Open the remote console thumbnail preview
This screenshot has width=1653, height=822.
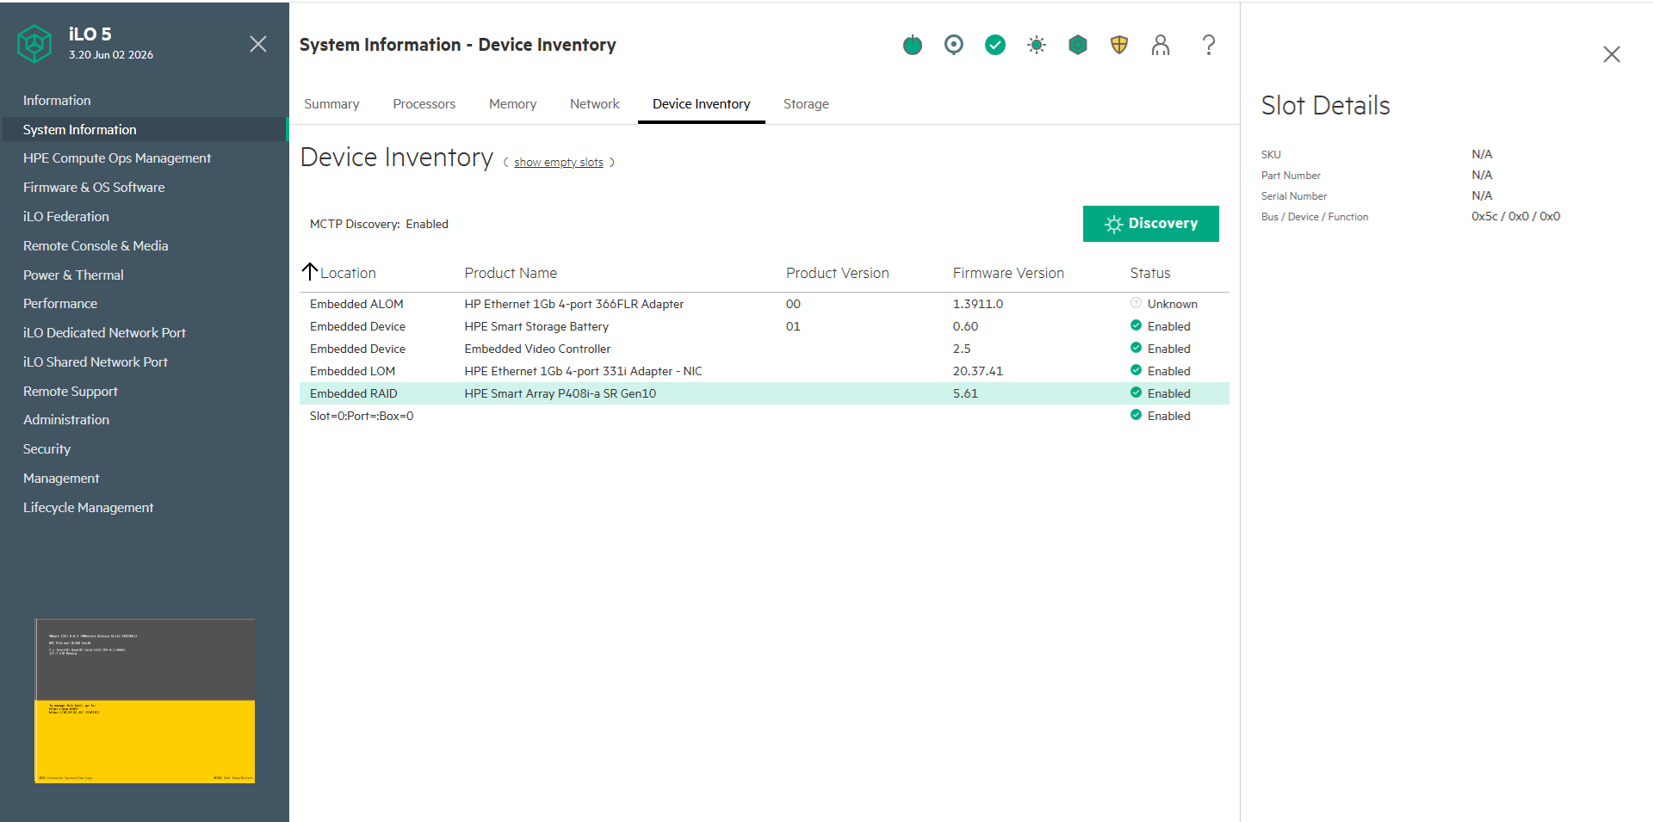coord(145,701)
